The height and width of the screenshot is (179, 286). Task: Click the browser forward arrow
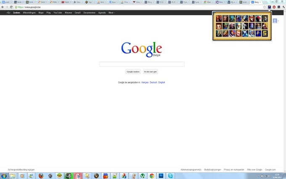point(7,7)
